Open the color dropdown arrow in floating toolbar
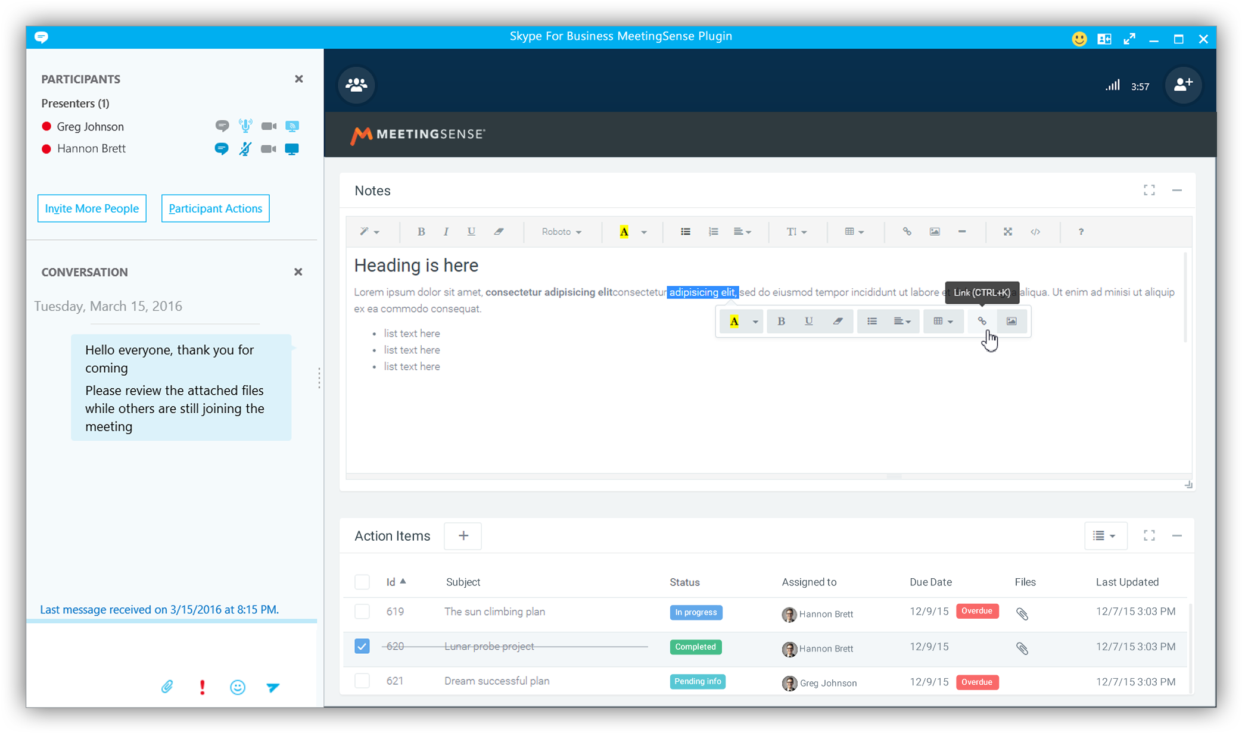 point(755,322)
